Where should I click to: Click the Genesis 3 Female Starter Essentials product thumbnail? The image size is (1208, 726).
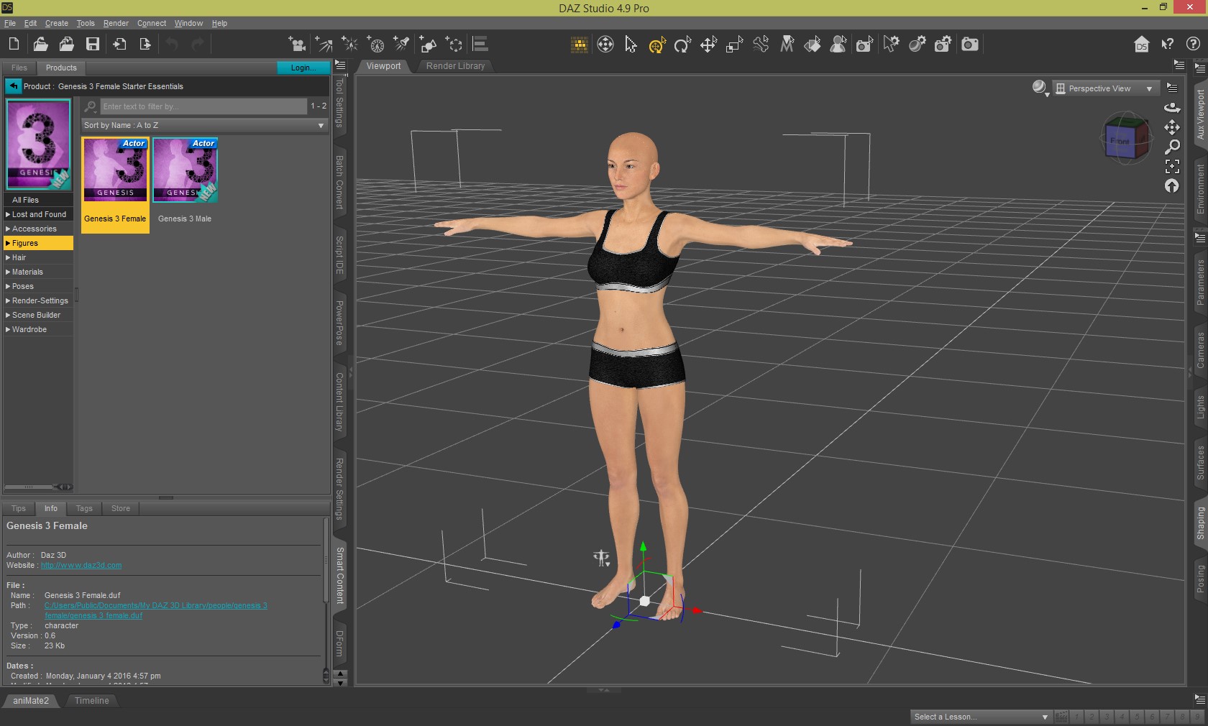point(39,144)
